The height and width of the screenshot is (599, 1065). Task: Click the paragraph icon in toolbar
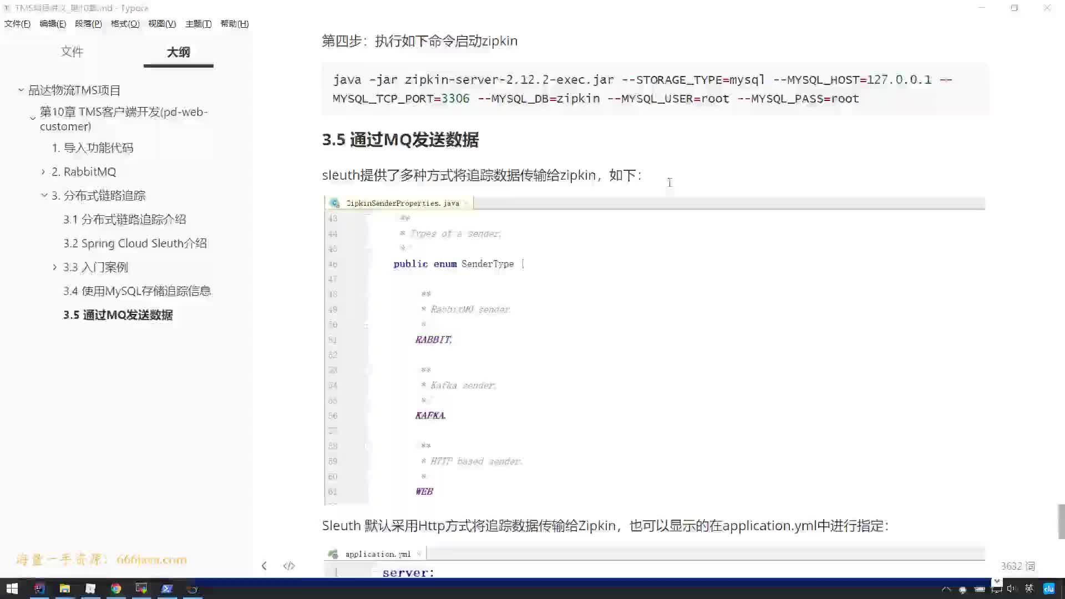88,23
